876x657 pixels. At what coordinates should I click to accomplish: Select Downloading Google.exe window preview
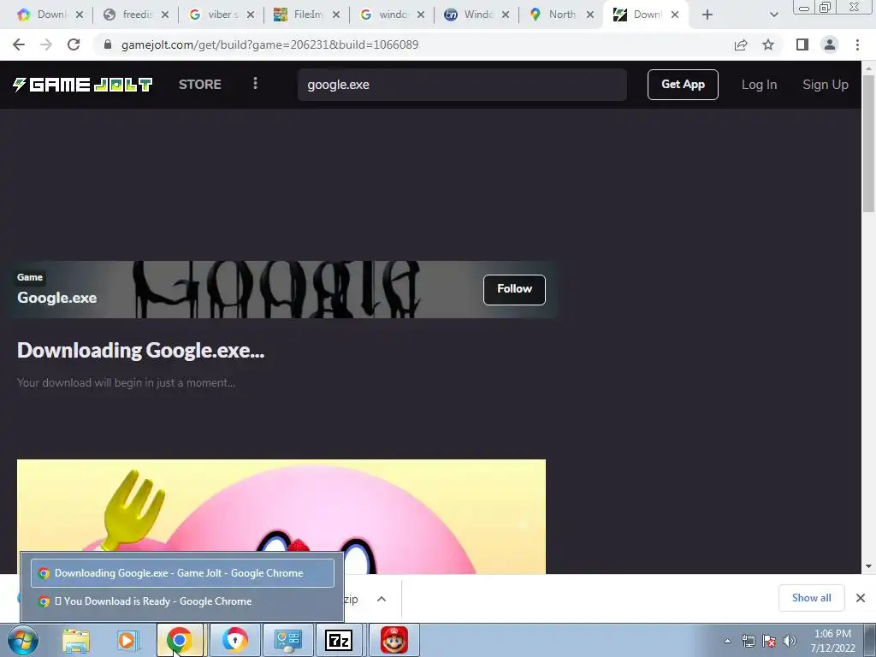coord(183,572)
